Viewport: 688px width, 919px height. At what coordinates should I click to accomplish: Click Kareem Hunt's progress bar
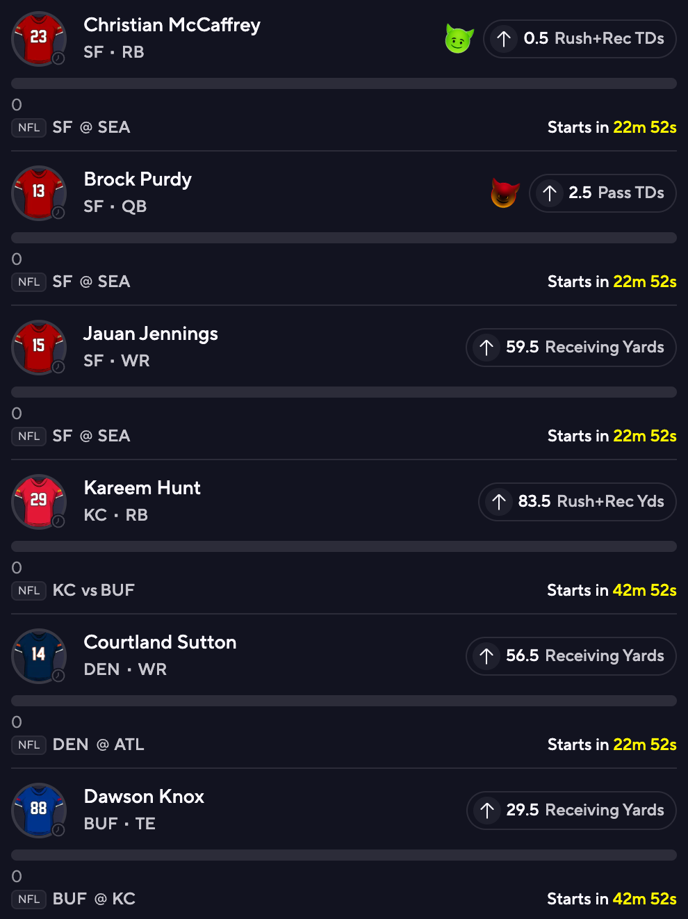(344, 546)
